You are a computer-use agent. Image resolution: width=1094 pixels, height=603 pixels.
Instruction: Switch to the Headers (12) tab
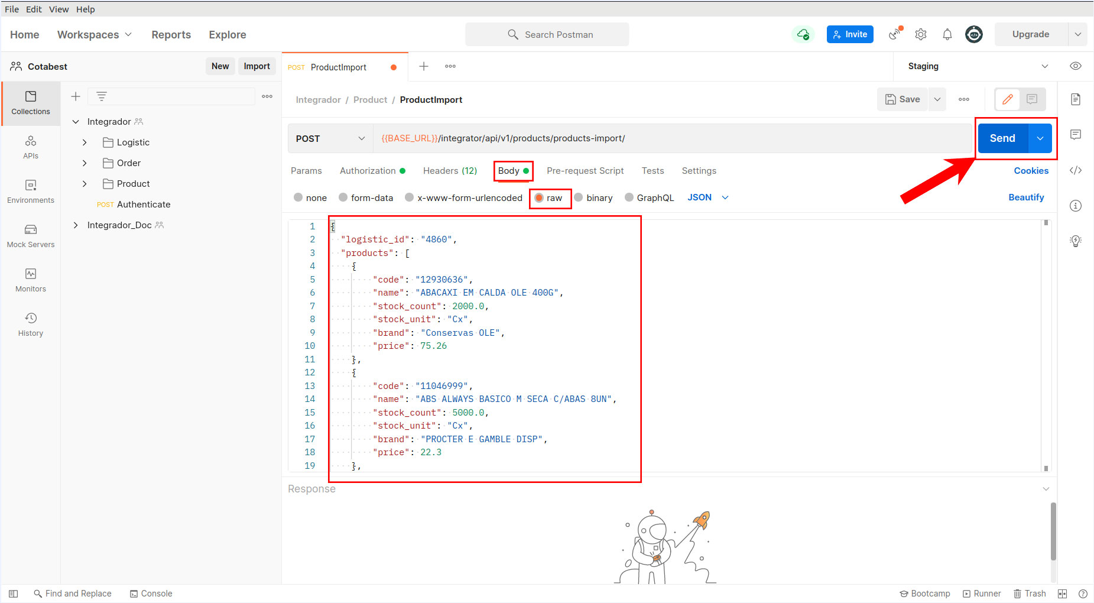coord(450,171)
